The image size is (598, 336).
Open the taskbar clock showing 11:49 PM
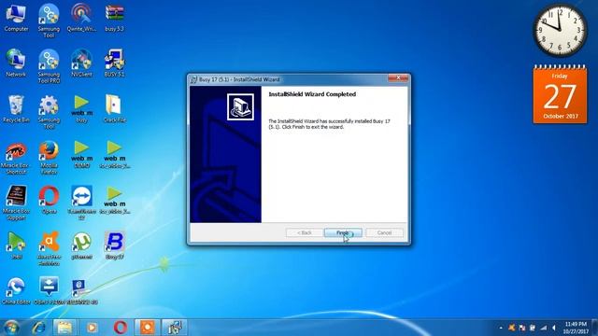(576, 328)
